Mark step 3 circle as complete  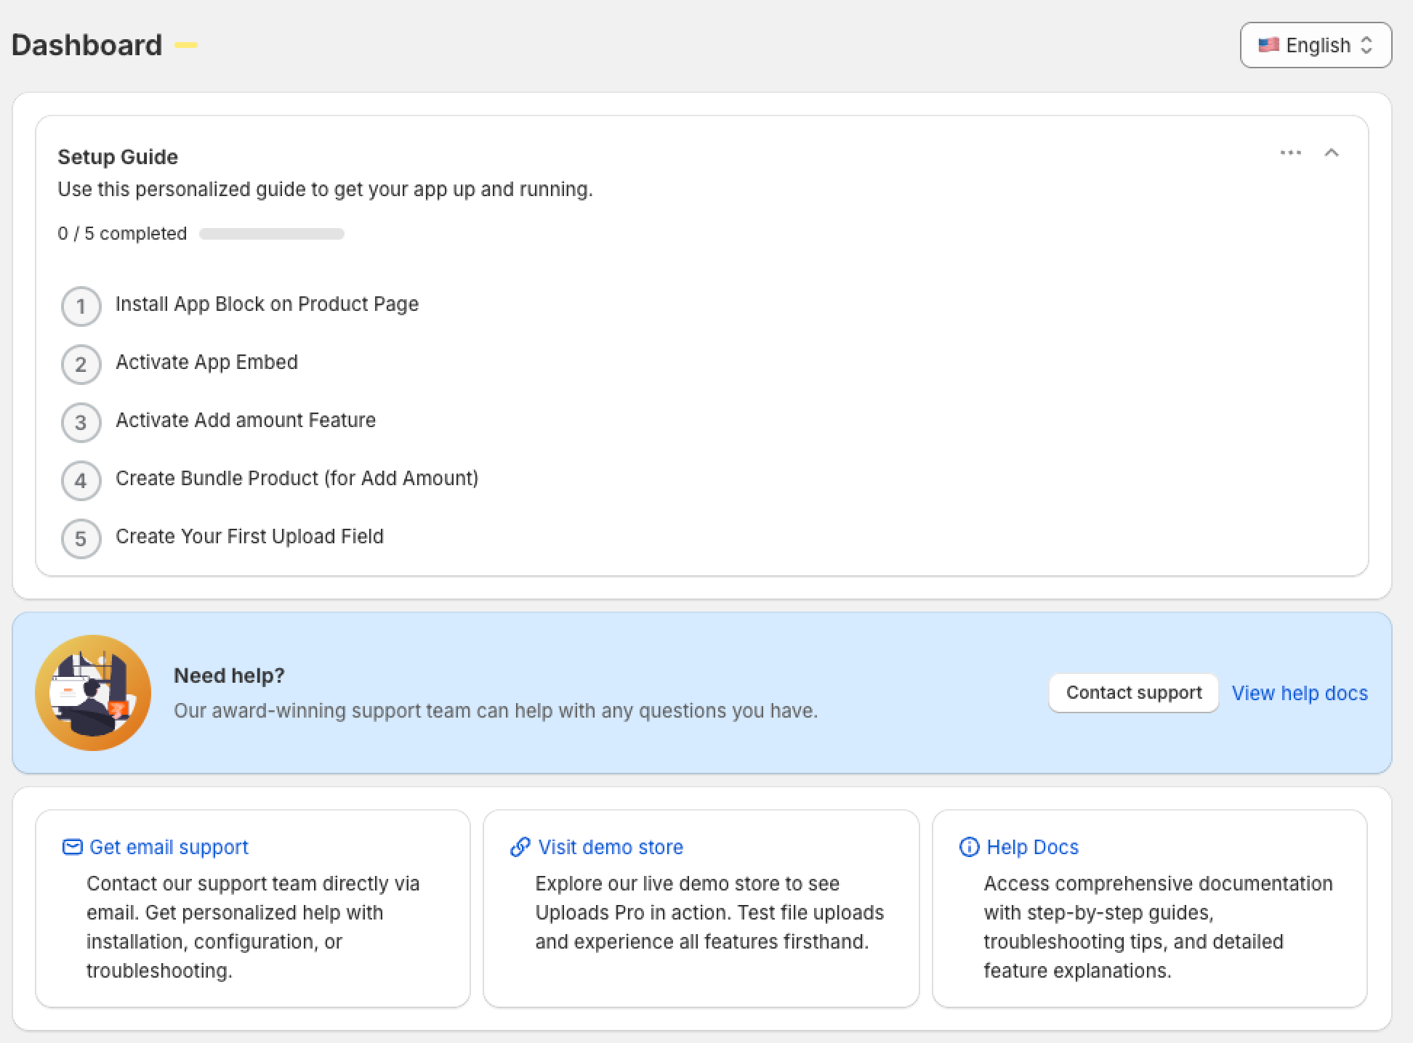81,422
